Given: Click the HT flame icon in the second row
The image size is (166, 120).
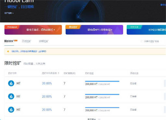Looking at the screenshot, I should (x=11, y=96).
